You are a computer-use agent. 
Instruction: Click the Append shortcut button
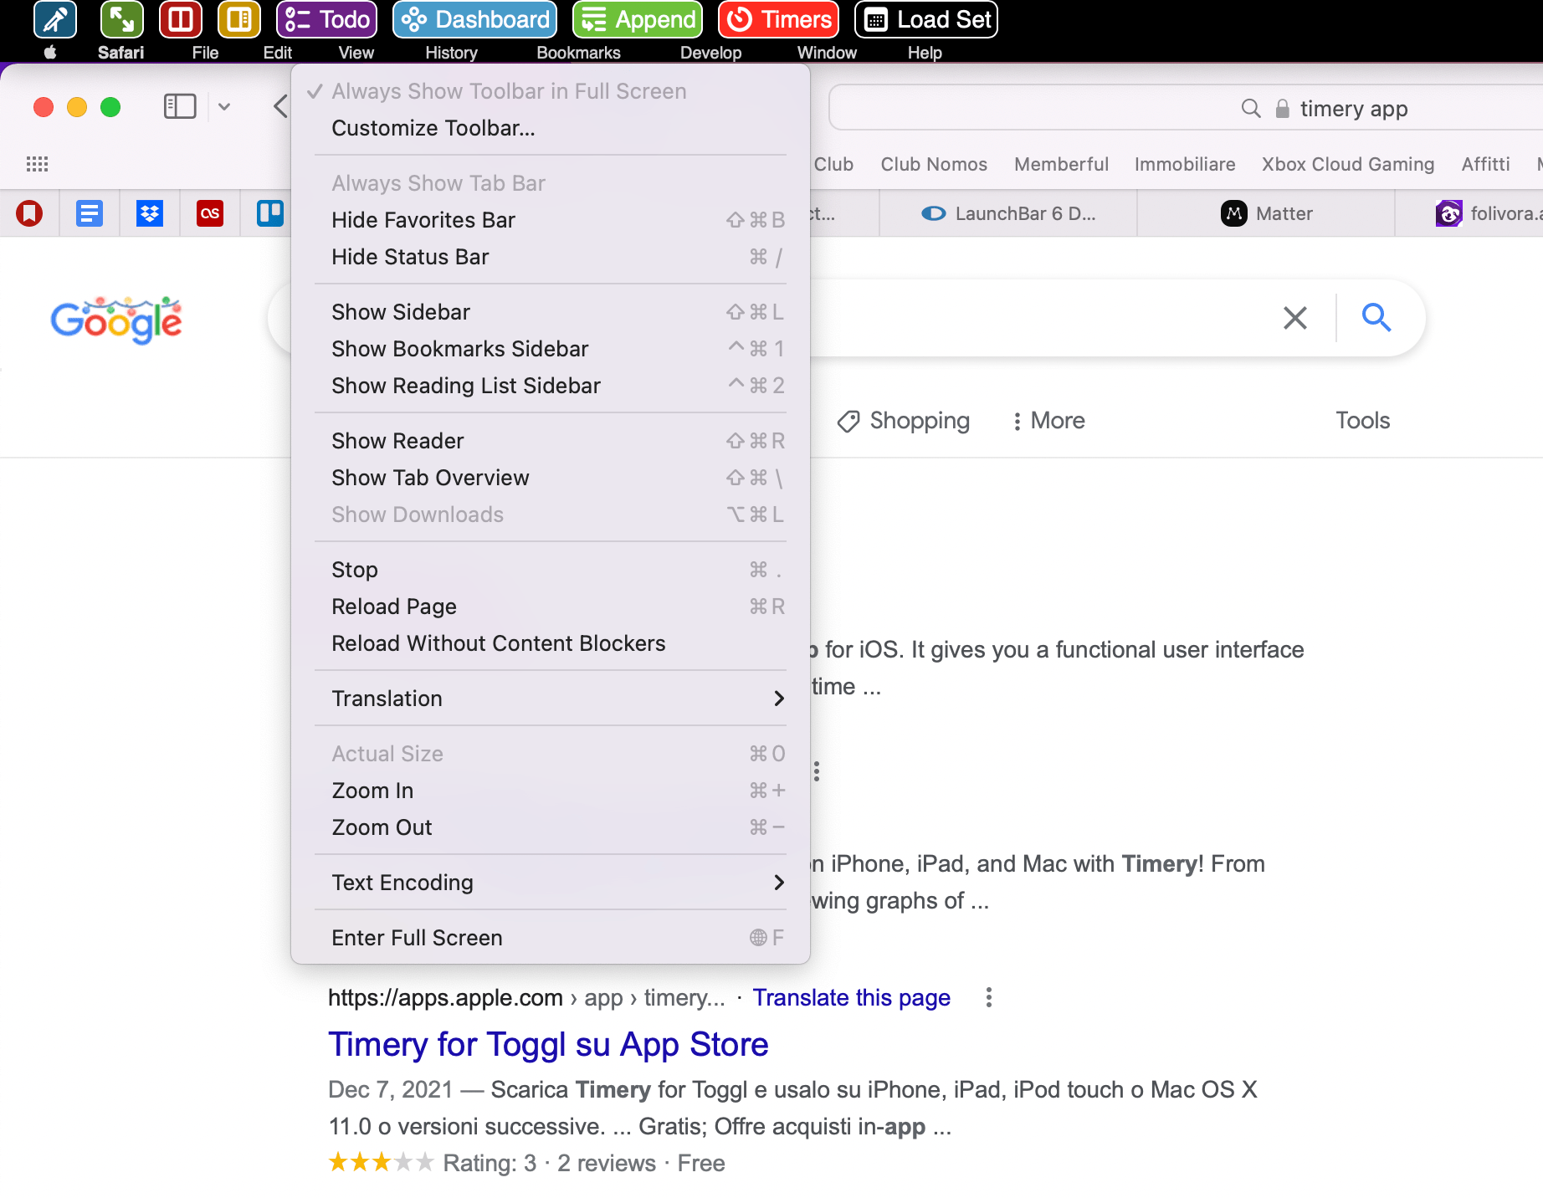638,19
